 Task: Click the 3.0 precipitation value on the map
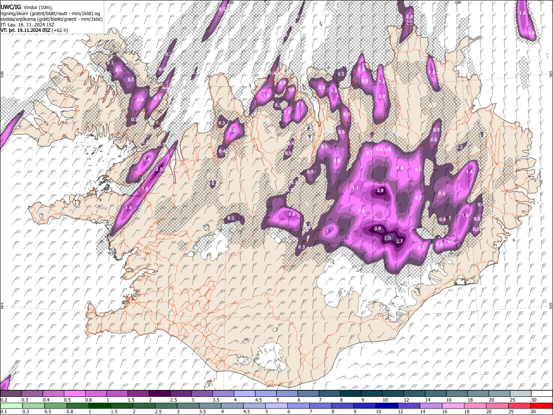(378, 229)
